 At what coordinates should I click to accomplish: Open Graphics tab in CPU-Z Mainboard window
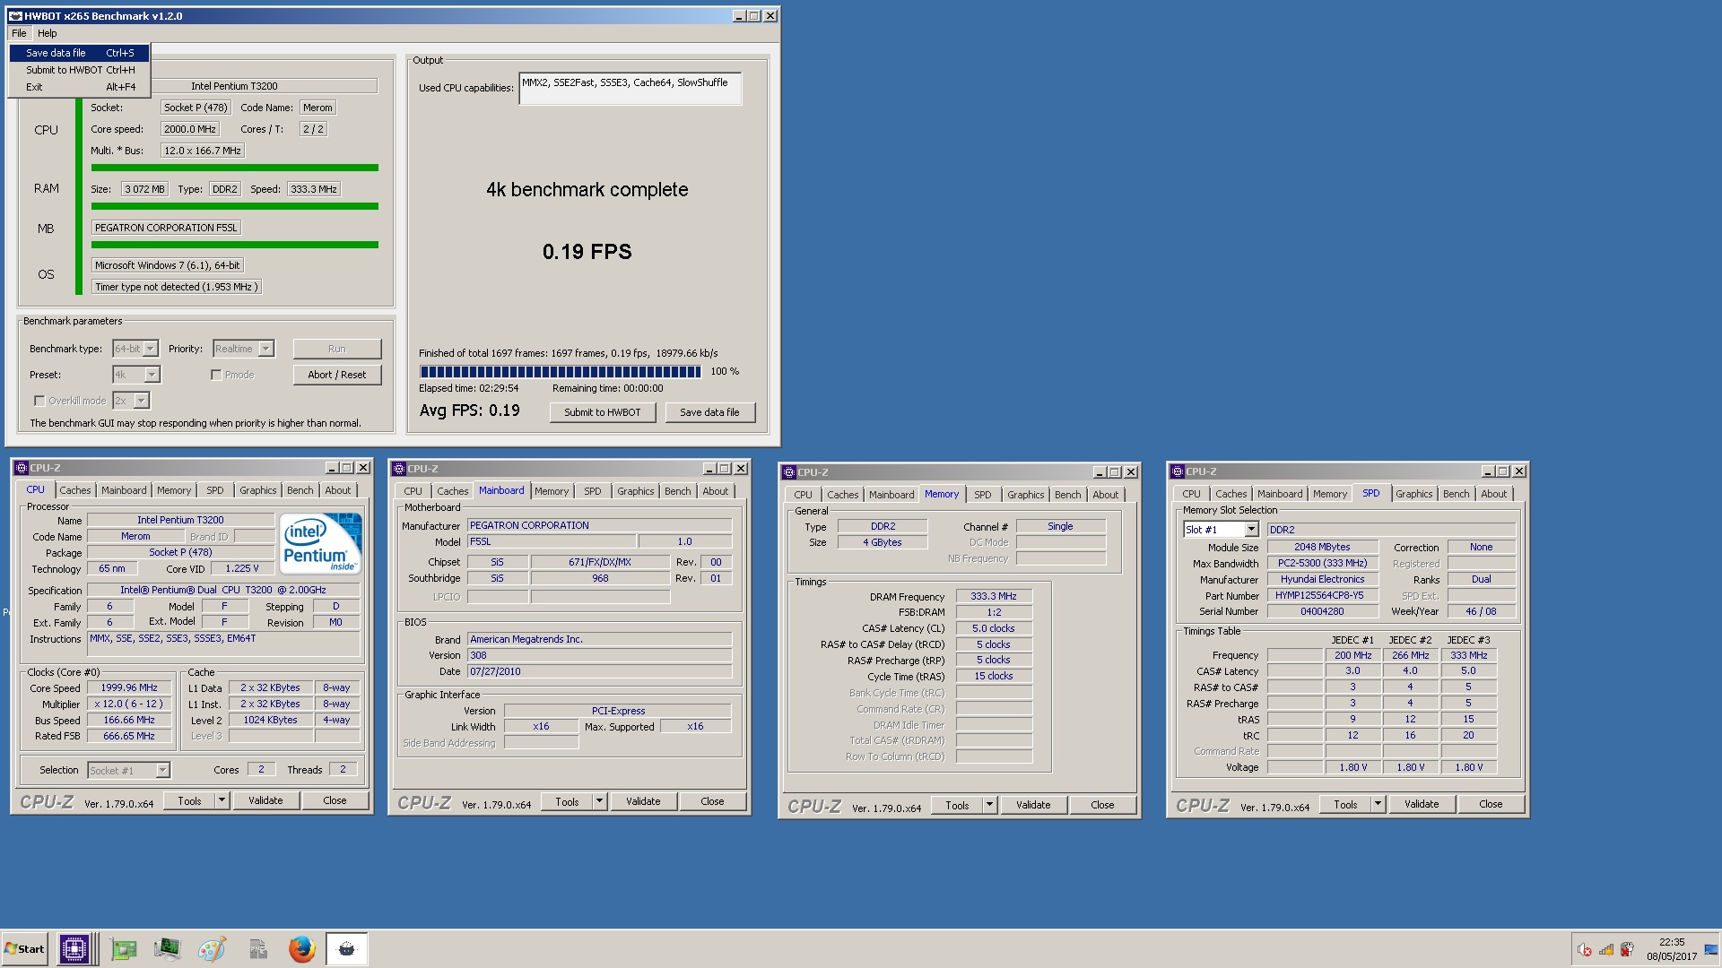coord(635,491)
